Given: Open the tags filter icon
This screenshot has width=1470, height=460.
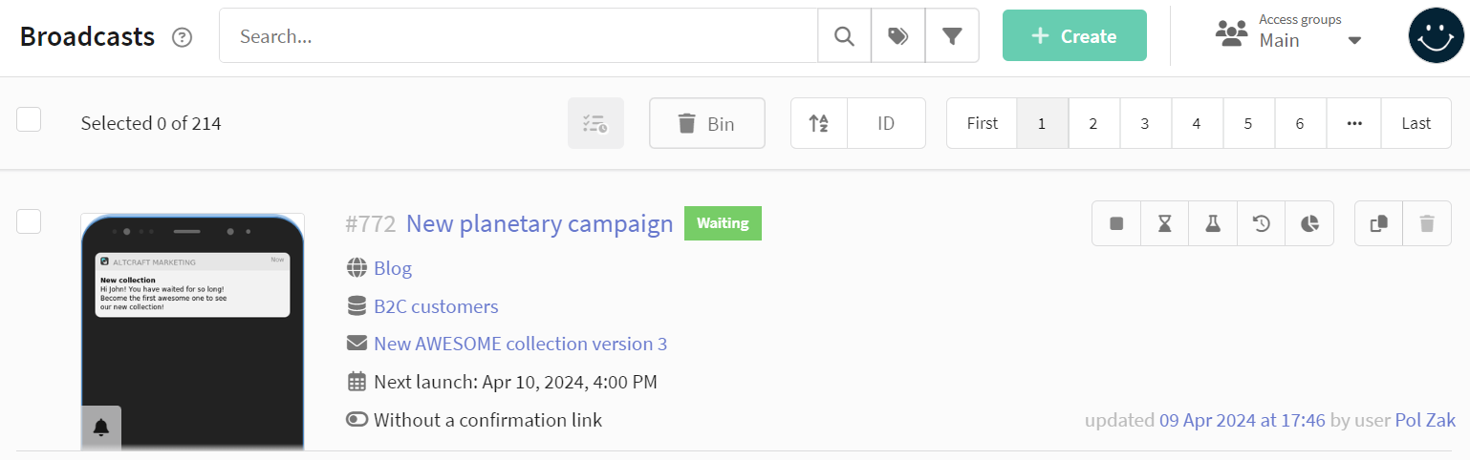Looking at the screenshot, I should pos(898,36).
